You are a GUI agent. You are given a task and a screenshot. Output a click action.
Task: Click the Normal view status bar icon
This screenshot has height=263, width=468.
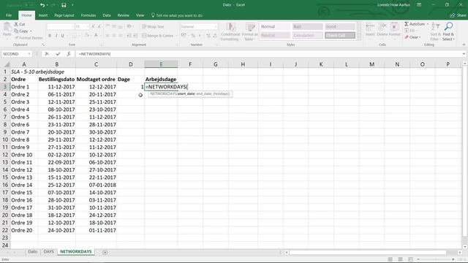coord(390,259)
